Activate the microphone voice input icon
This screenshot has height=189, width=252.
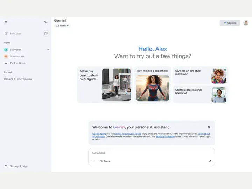210,161
